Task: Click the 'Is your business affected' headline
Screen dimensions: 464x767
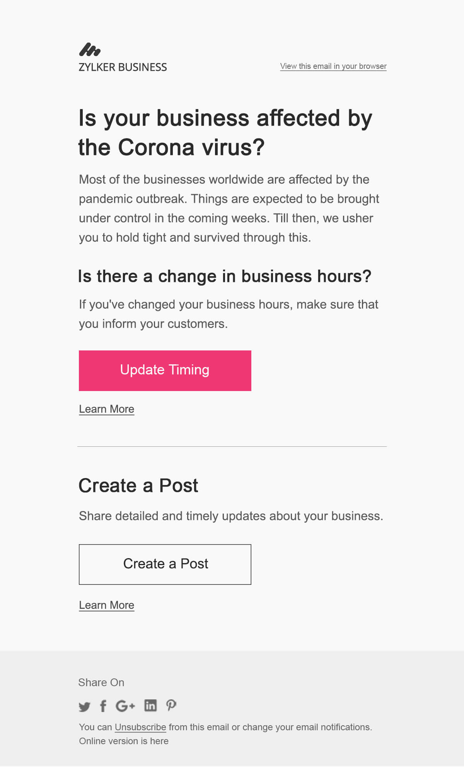Action: point(225,133)
